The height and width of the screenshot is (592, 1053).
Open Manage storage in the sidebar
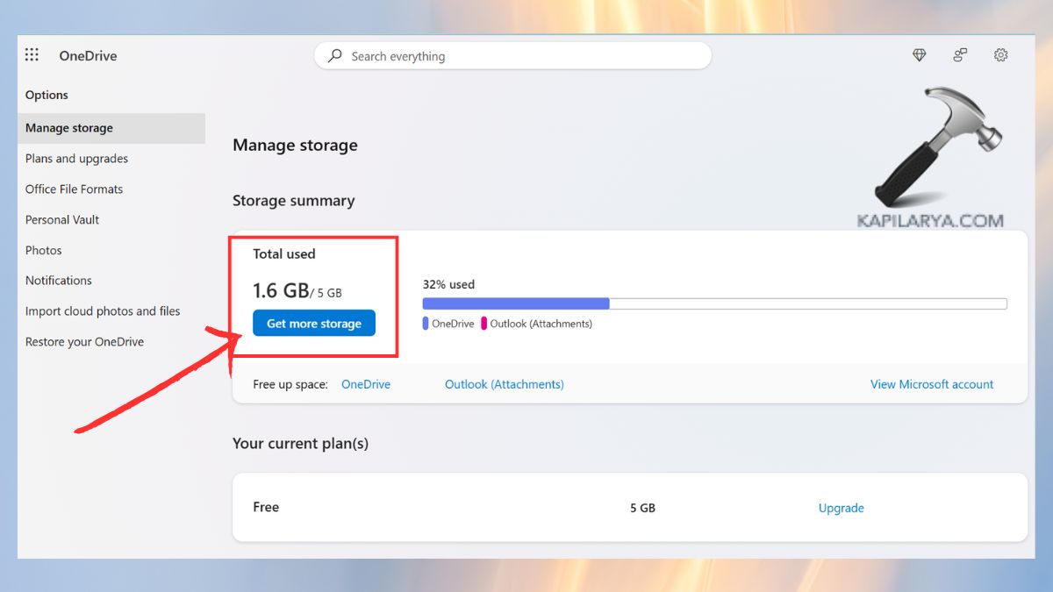click(68, 127)
